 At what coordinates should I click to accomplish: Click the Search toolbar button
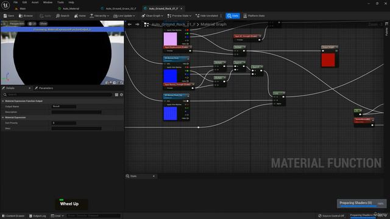tap(63, 16)
